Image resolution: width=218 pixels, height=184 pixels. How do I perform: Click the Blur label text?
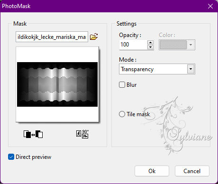tap(131, 85)
